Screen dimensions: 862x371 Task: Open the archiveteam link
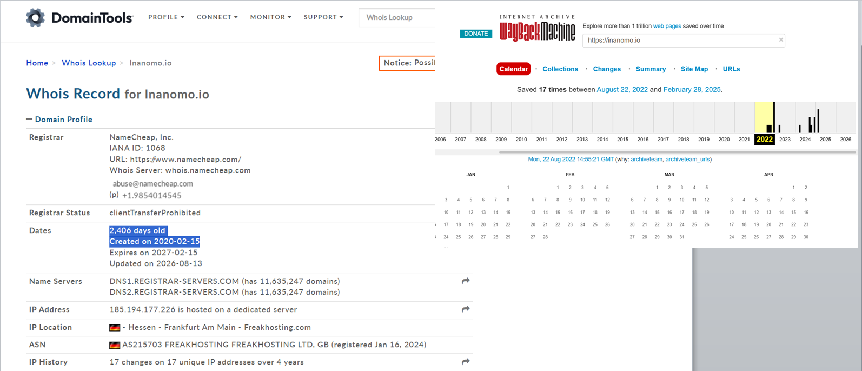[646, 160]
